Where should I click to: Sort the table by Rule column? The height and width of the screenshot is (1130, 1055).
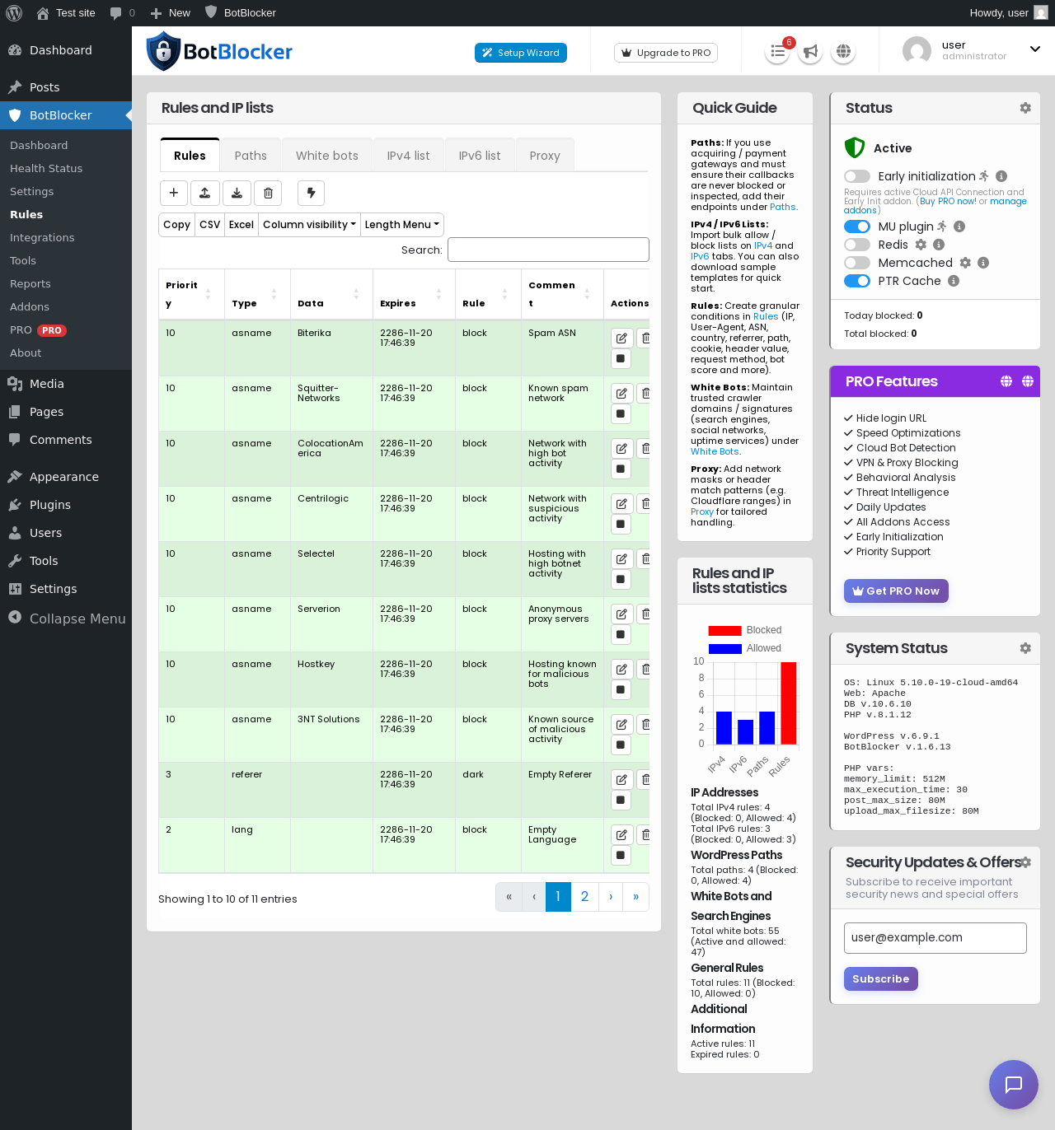pyautogui.click(x=488, y=294)
